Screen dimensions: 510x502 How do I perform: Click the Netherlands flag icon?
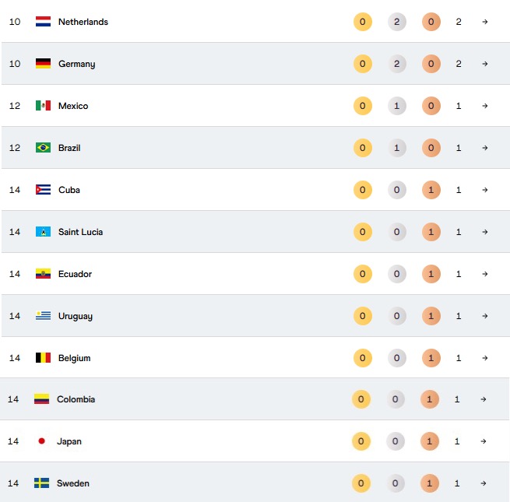pos(43,22)
